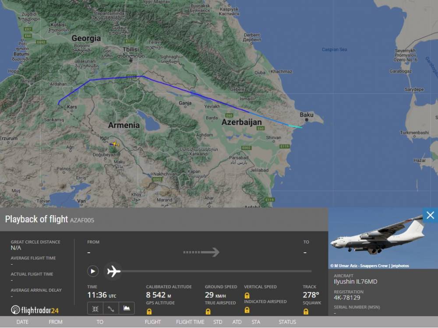Viewport: 438px width, 328px height.
Task: Click the STATUS column header
Action: [x=287, y=322]
